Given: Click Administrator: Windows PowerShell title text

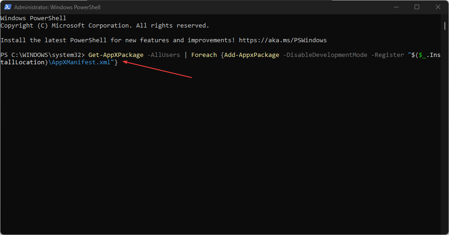Looking at the screenshot, I should click(57, 7).
